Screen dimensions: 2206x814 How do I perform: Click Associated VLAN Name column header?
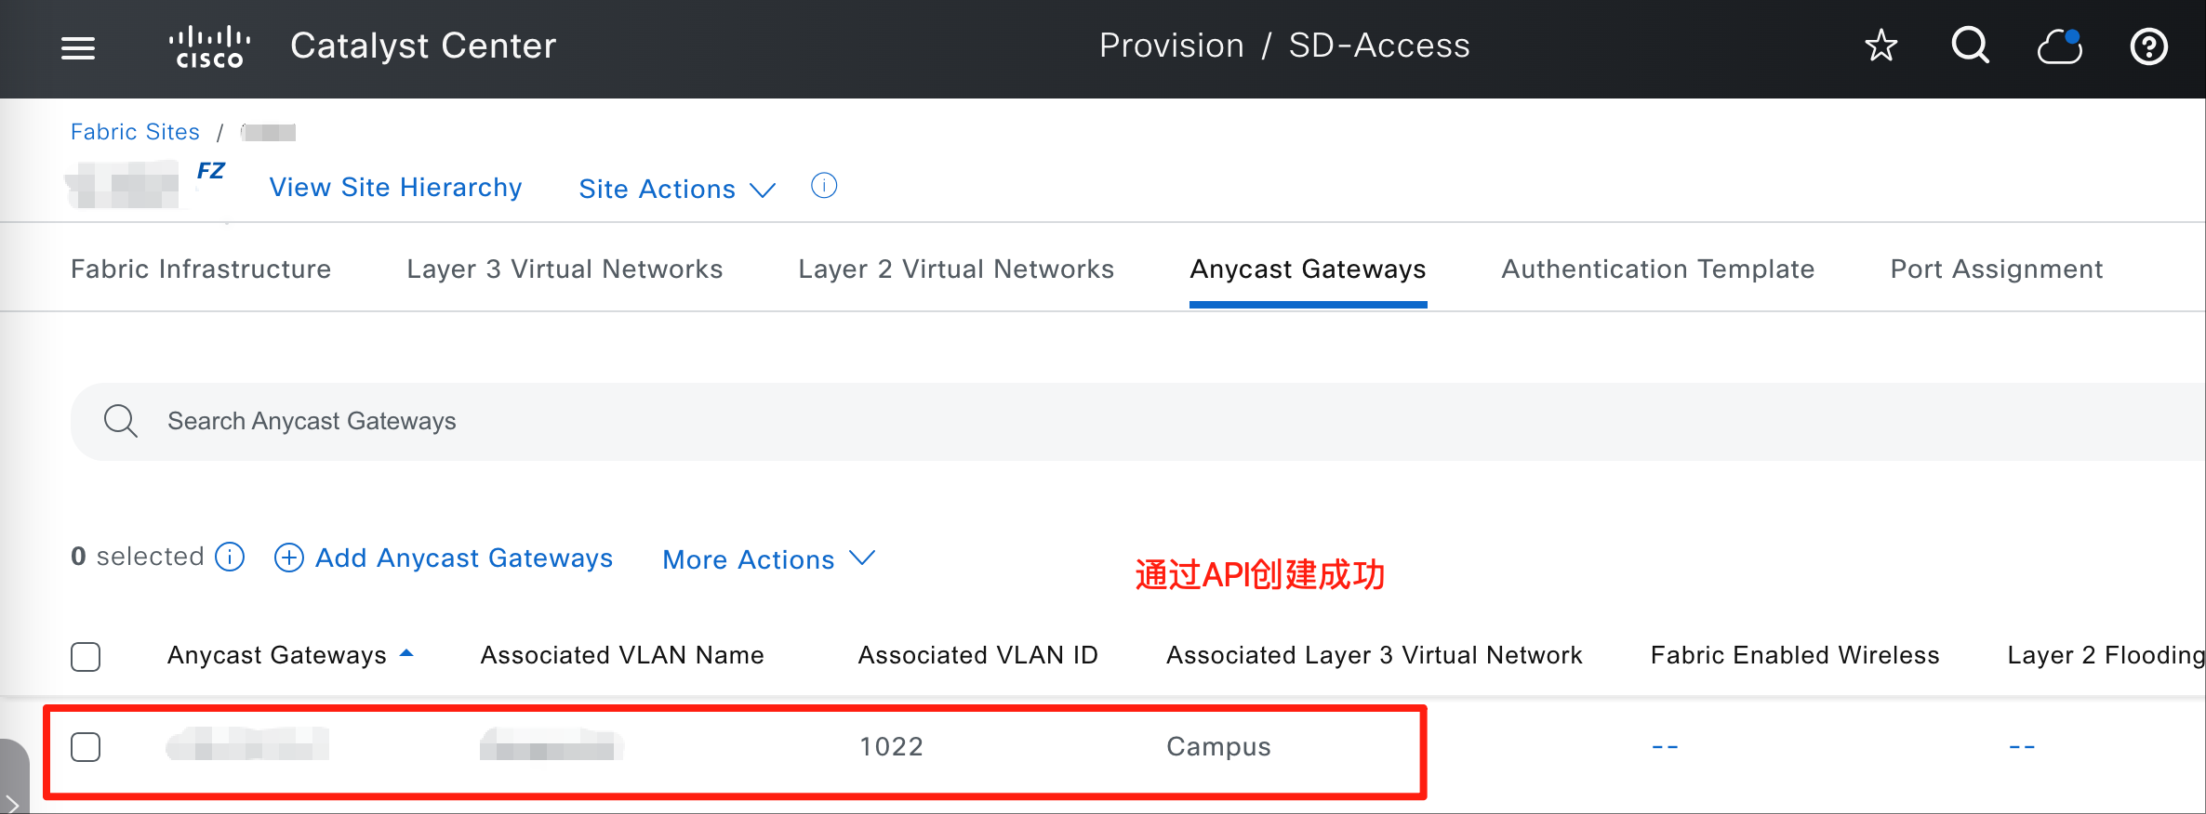click(622, 655)
